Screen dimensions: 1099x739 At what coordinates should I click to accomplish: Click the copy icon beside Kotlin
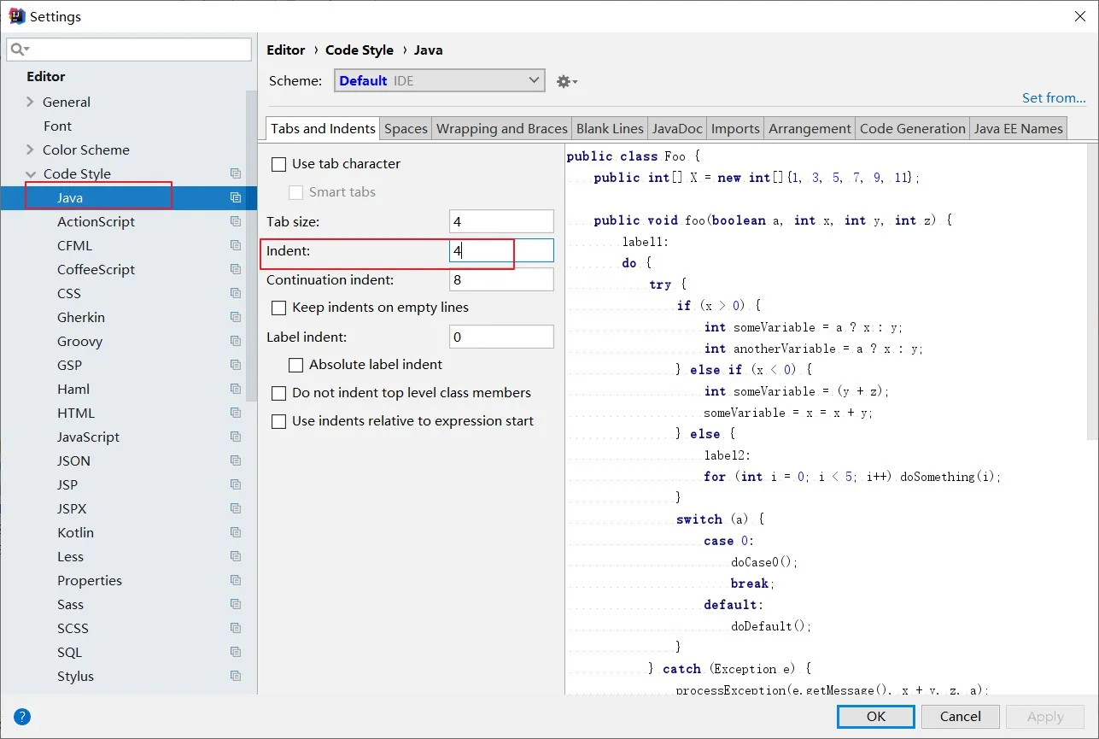[x=236, y=532]
